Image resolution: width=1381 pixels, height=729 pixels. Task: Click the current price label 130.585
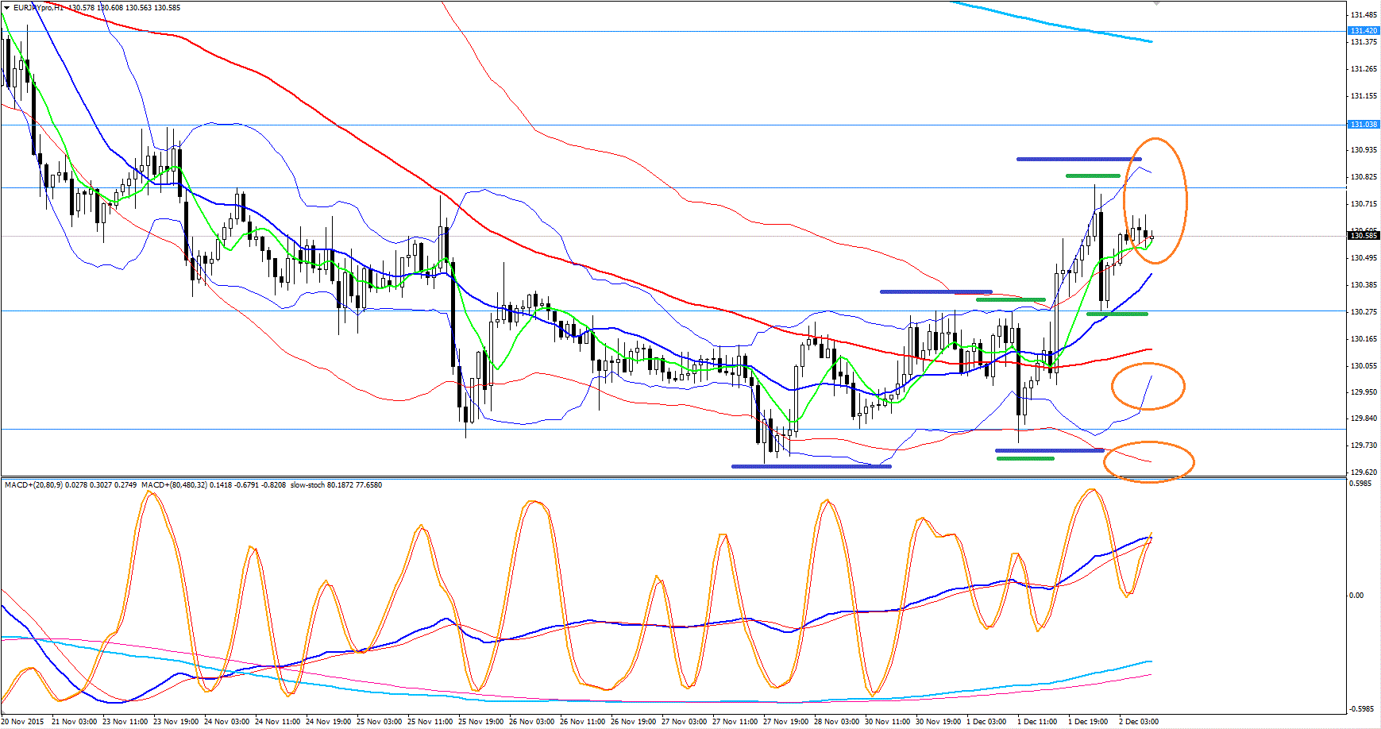tap(1364, 235)
